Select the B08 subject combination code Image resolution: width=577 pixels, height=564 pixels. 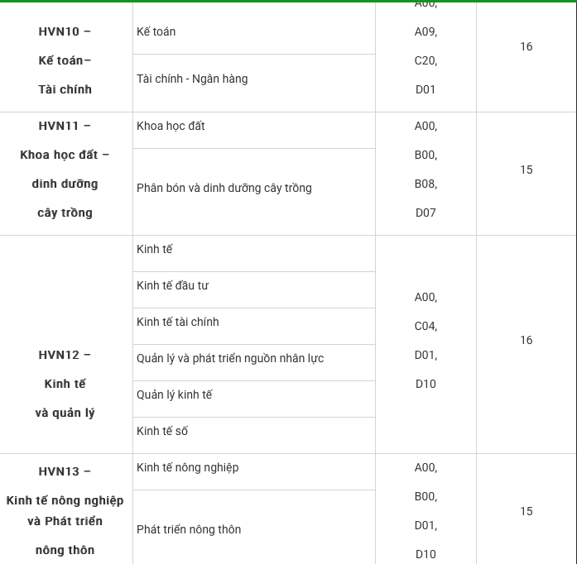tap(426, 184)
